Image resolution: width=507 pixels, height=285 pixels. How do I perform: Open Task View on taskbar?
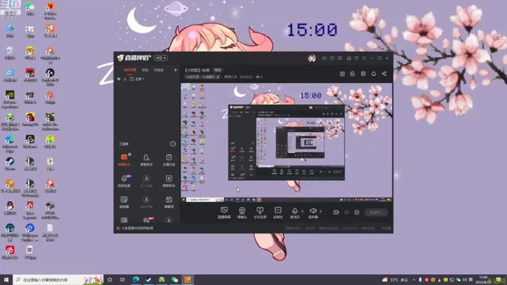click(x=122, y=279)
